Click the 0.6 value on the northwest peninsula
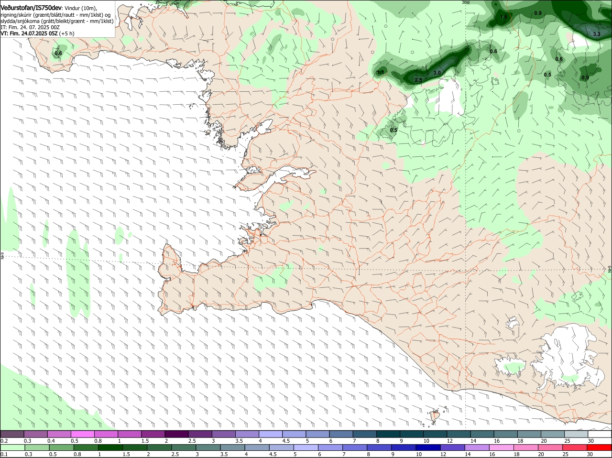The height and width of the screenshot is (458, 612). tap(58, 53)
